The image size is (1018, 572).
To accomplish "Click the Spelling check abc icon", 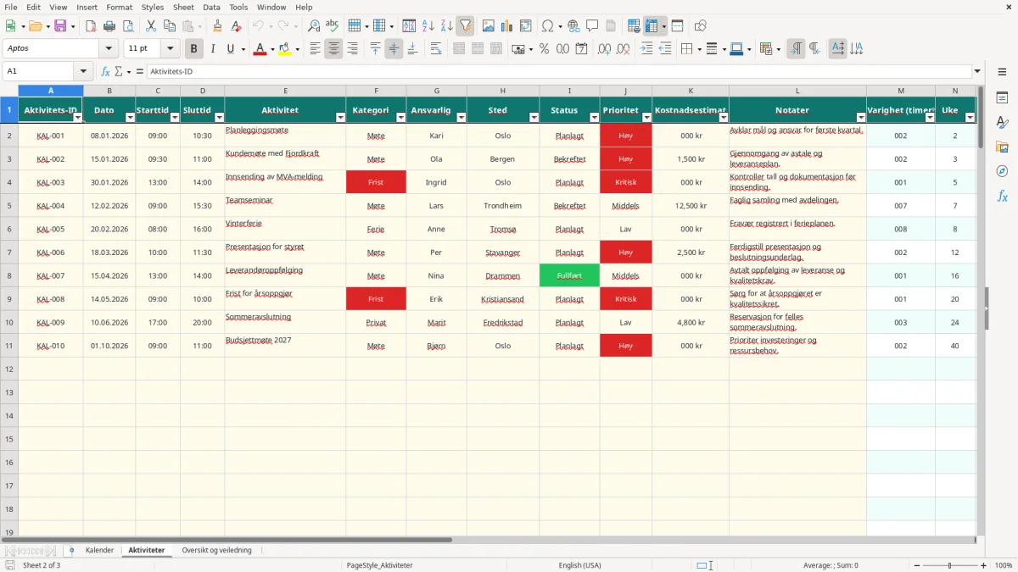I will (x=333, y=26).
